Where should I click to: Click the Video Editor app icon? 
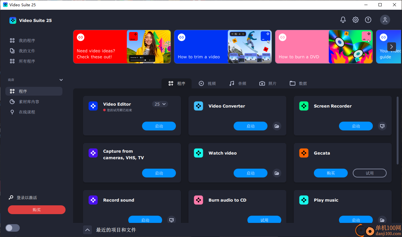(x=93, y=106)
